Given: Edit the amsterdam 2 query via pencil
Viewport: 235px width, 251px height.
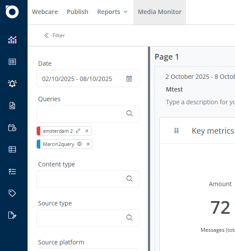Looking at the screenshot, I should pyautogui.click(x=78, y=131).
